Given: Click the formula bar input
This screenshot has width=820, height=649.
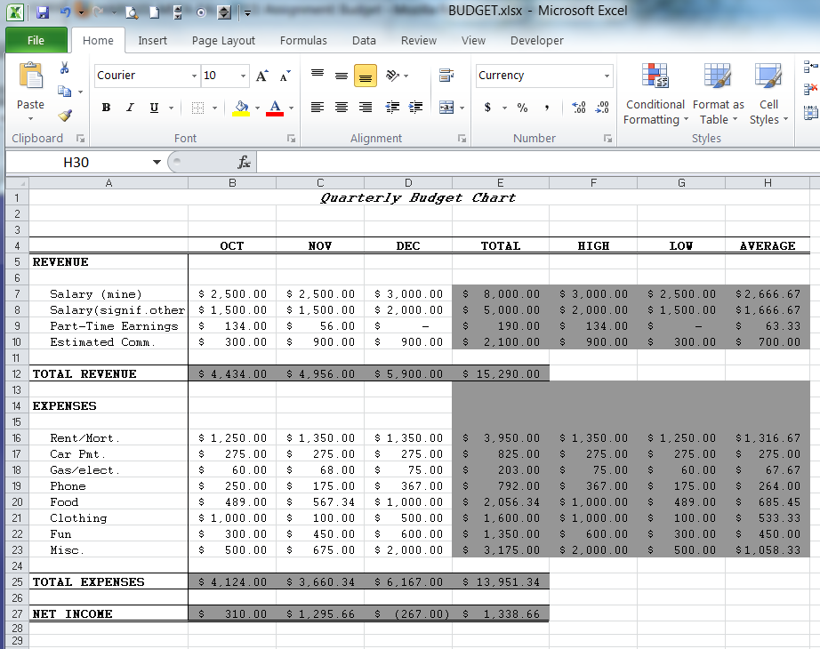Looking at the screenshot, I should [x=538, y=162].
